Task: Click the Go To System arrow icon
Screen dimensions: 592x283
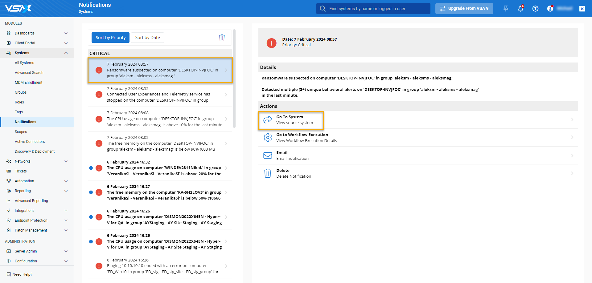Action: click(268, 120)
